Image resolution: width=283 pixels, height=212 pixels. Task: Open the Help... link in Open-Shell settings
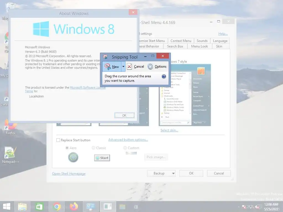223,34
